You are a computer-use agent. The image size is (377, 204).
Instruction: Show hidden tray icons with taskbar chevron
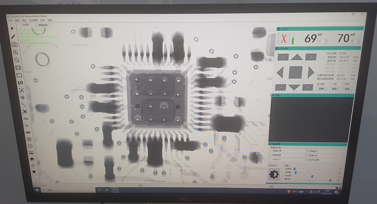(x=307, y=192)
